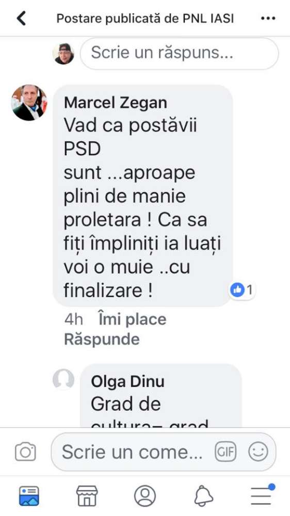Focus the 'Scrie un come...' comment field
Viewport: 290px width, 516px height.
[163, 452]
